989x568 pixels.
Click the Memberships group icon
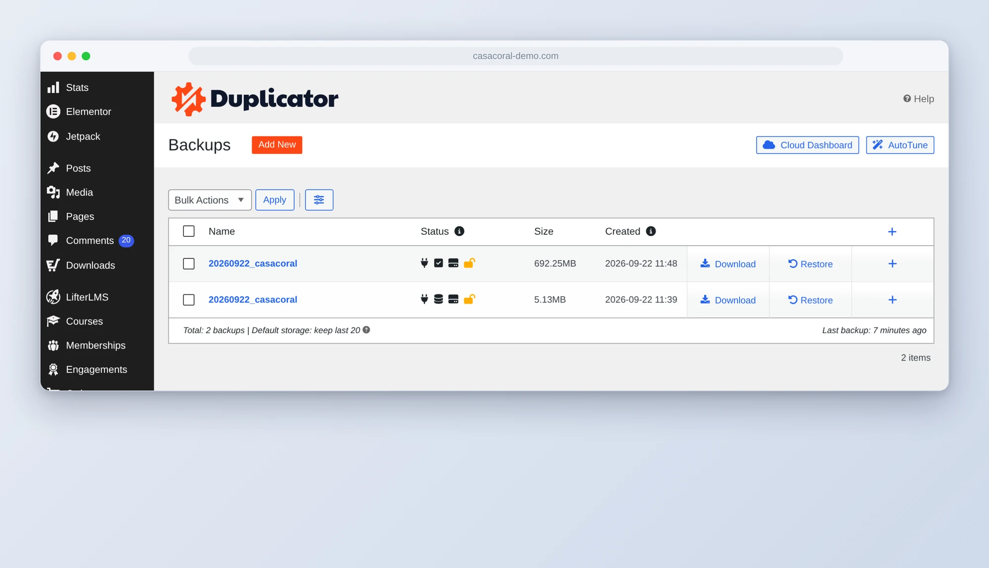click(x=53, y=346)
